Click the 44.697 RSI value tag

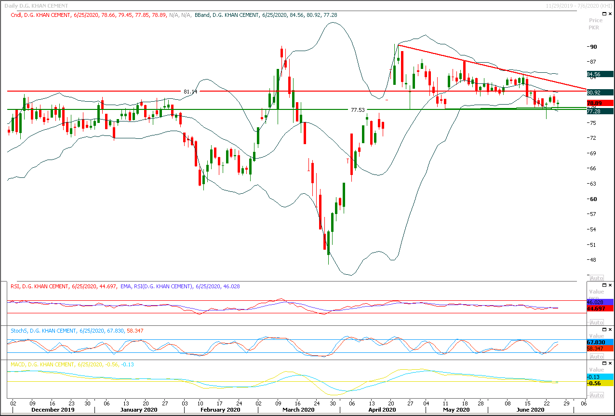tap(600, 308)
